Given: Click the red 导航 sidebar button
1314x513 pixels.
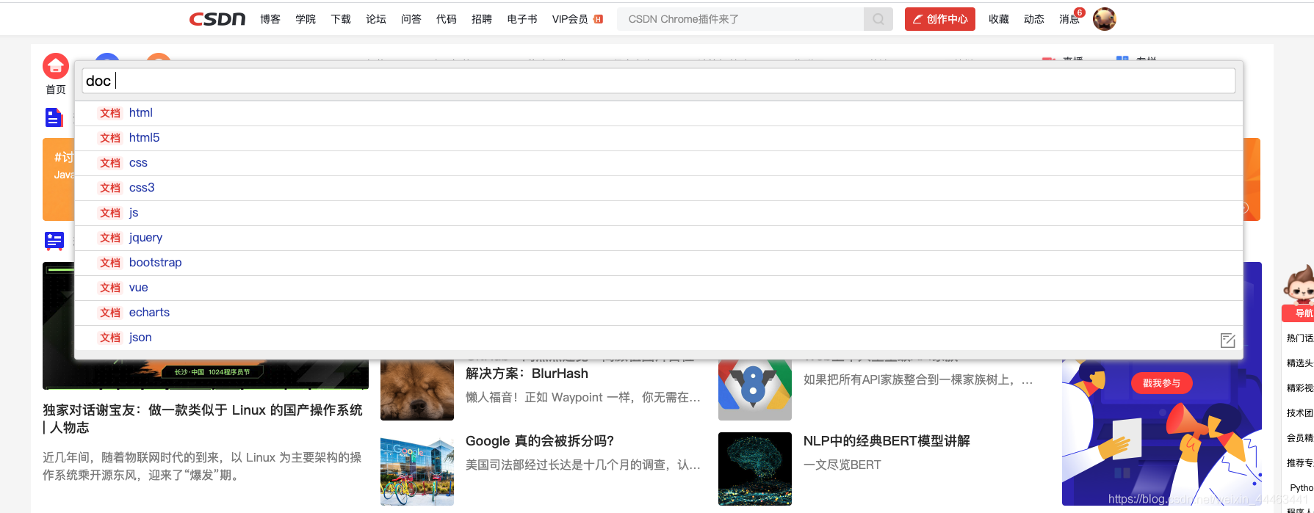Looking at the screenshot, I should point(1299,313).
